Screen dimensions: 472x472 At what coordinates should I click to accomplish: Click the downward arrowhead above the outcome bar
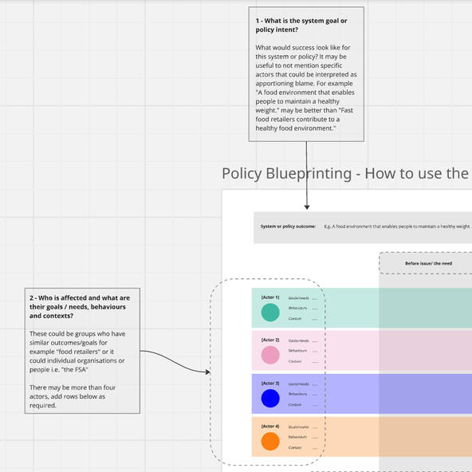307,206
